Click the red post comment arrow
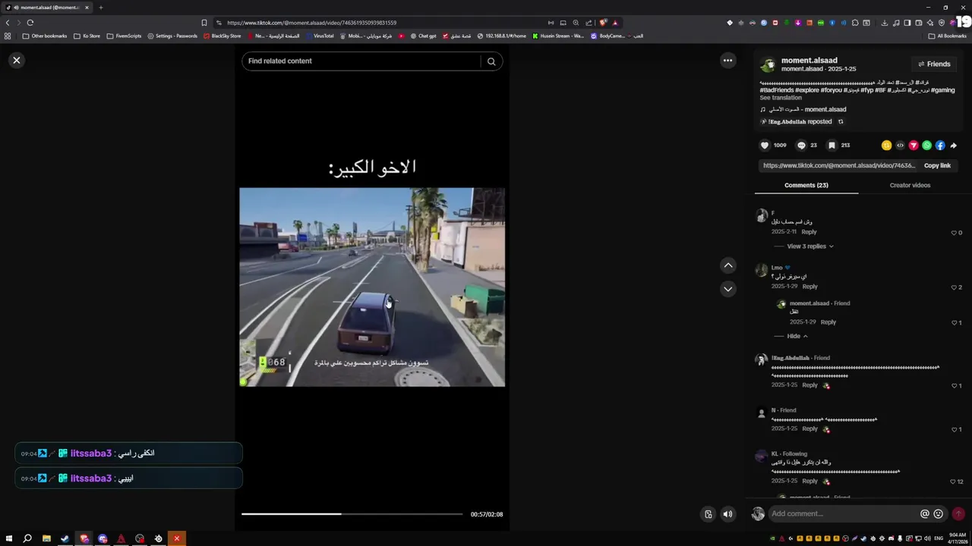Image resolution: width=972 pixels, height=546 pixels. coord(958,513)
